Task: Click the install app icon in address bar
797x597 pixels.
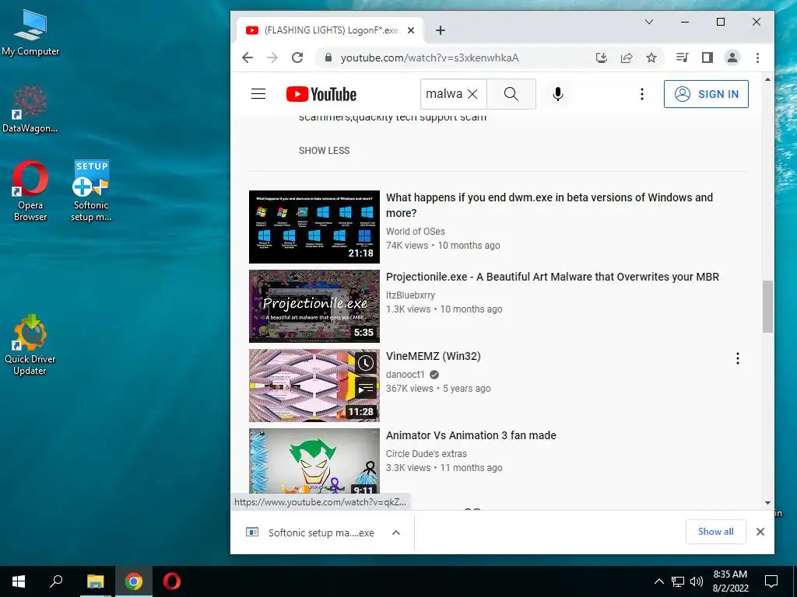Action: tap(602, 58)
